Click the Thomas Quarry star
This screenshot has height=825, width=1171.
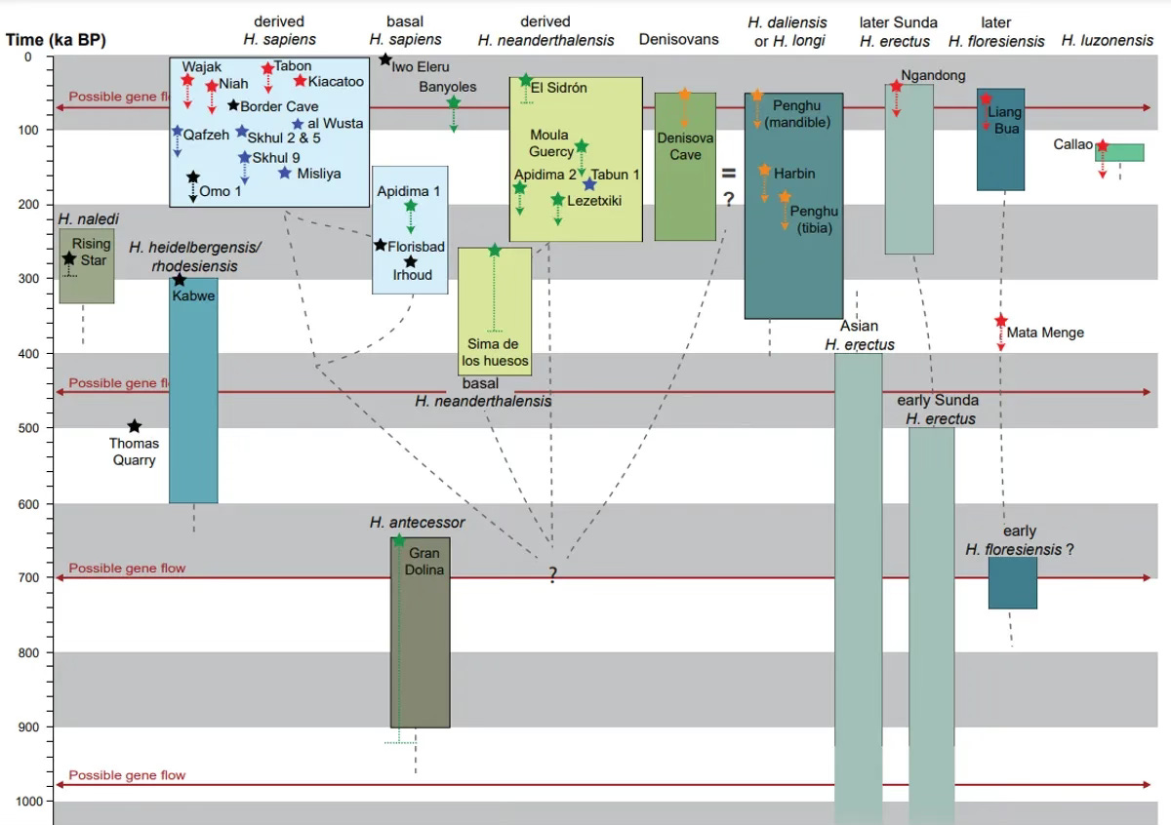click(x=133, y=426)
